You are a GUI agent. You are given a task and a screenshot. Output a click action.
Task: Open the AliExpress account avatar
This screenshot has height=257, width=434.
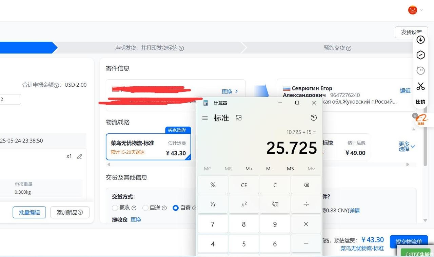point(412,10)
